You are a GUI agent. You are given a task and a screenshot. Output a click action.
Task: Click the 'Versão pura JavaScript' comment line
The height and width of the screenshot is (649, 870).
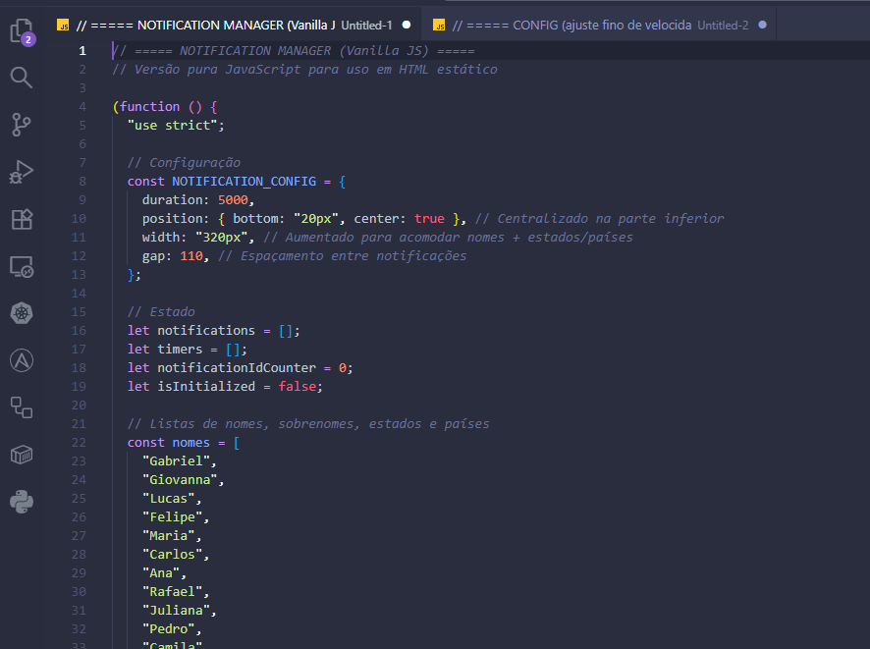click(x=304, y=70)
